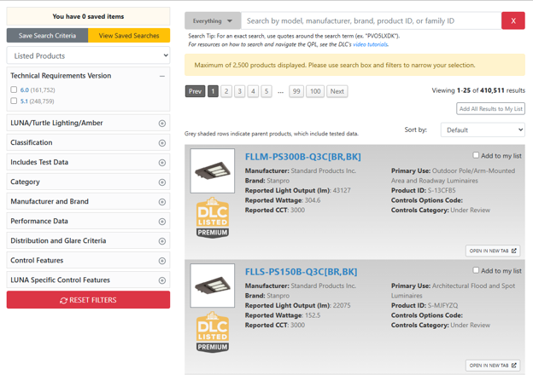Click the Includes Test Data heading

pos(39,162)
